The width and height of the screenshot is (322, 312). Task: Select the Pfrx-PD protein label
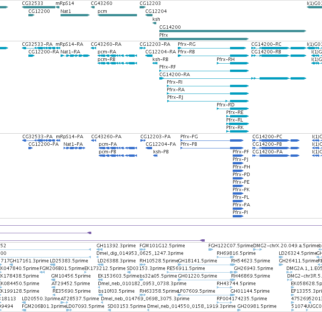241,175
